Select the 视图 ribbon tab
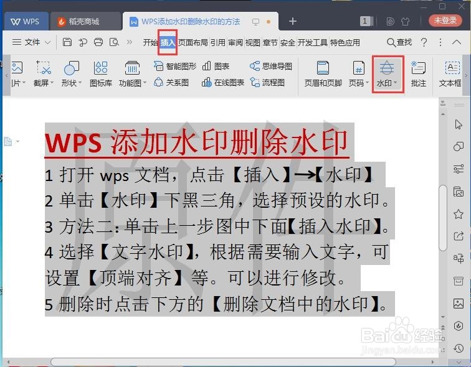Screen dimensions: 471x367 click(252, 42)
